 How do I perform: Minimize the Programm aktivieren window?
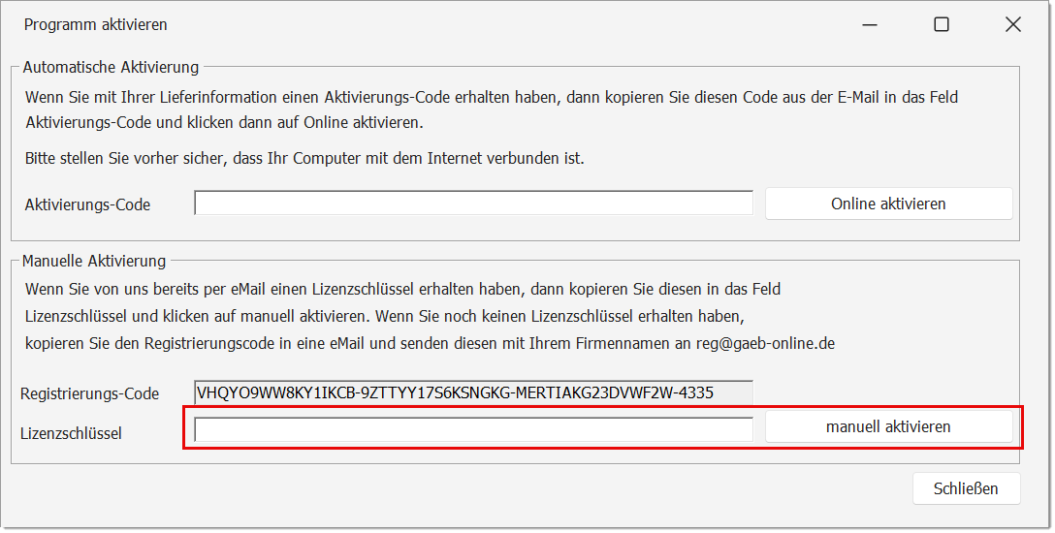pyautogui.click(x=870, y=25)
